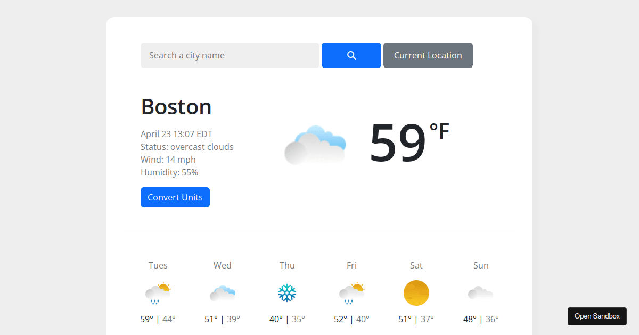This screenshot has width=639, height=335.
Task: Select Wednesday's cloudy weather icon
Action: coord(222,292)
